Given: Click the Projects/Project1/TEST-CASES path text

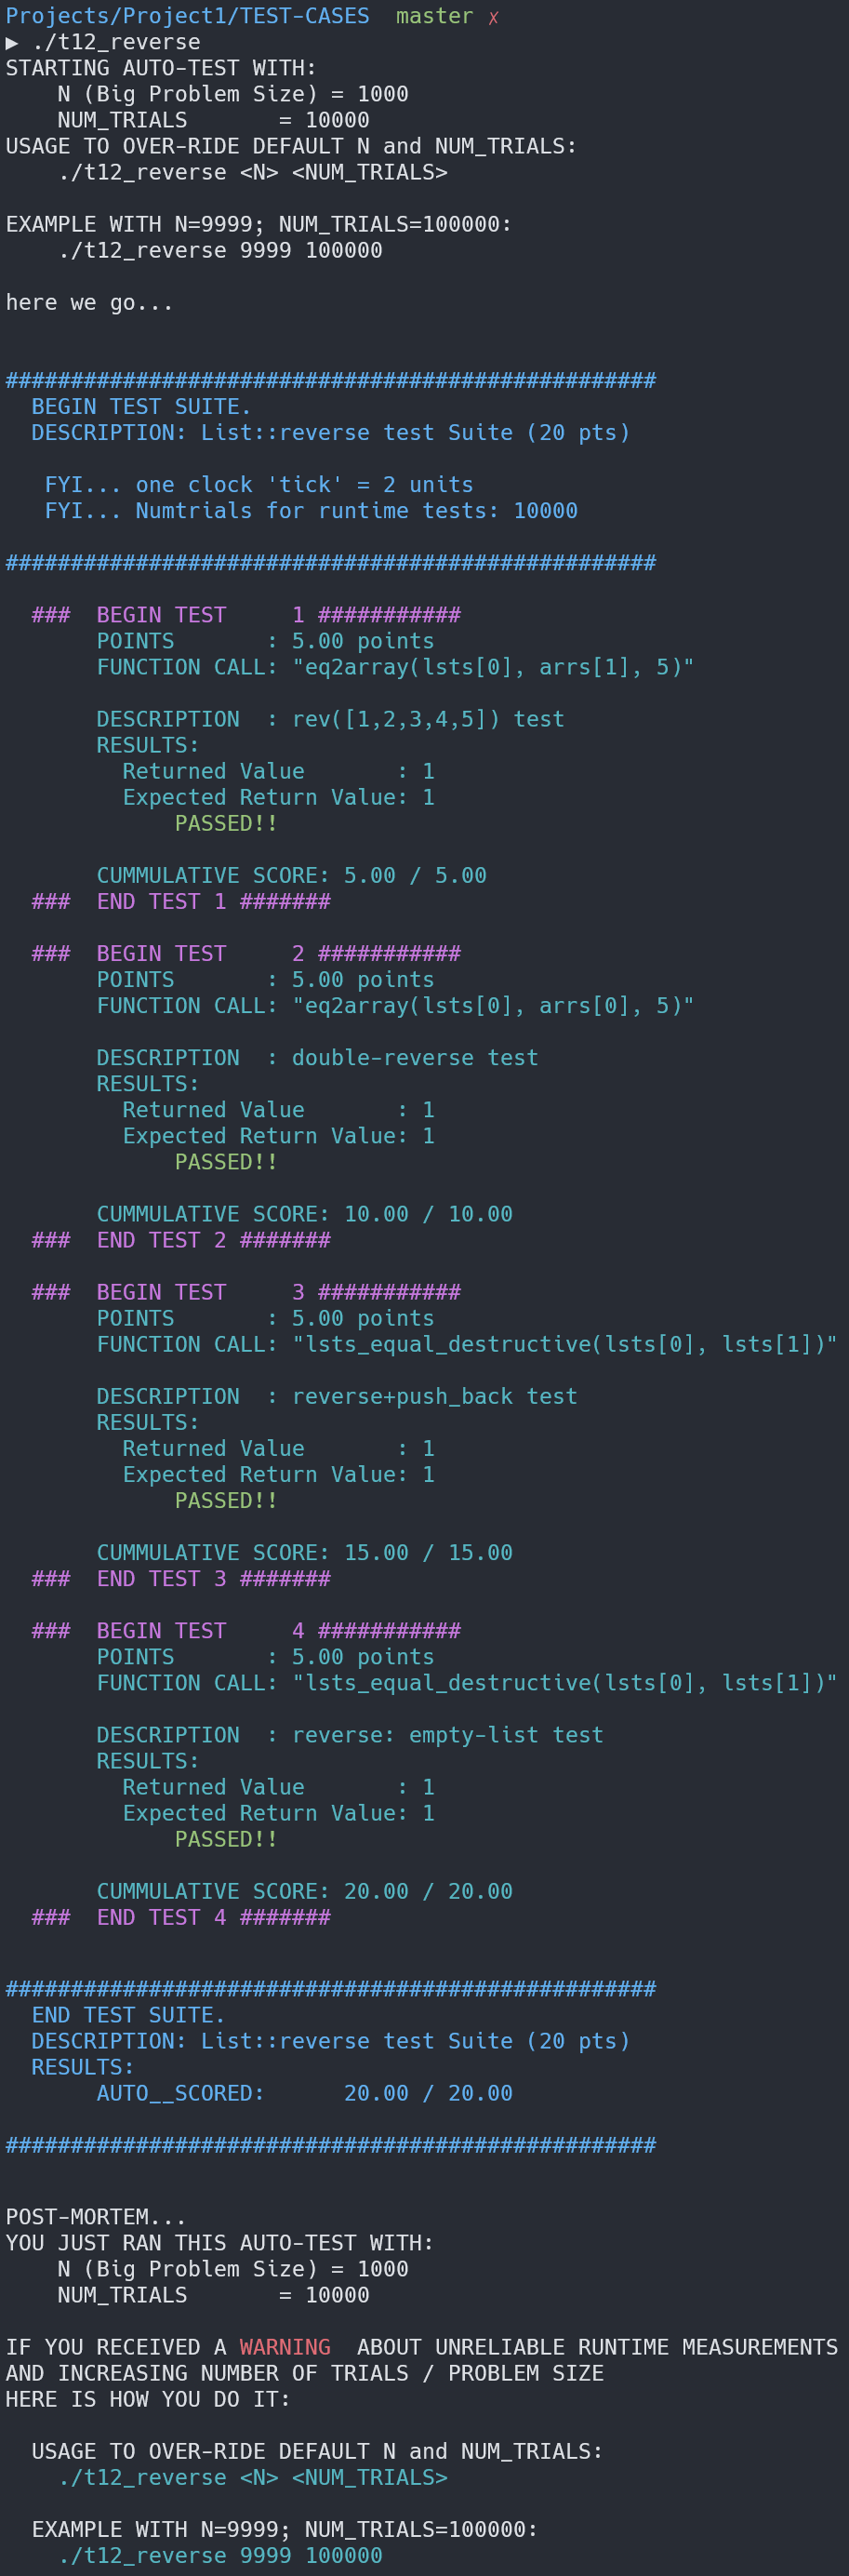Looking at the screenshot, I should [187, 16].
